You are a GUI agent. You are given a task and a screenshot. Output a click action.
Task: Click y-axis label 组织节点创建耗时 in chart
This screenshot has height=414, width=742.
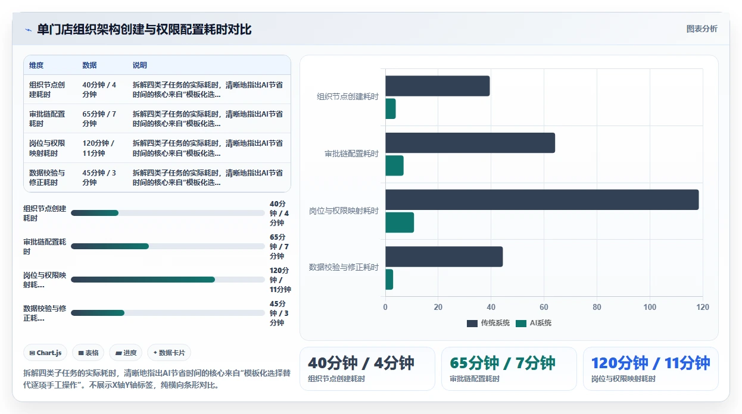point(348,97)
